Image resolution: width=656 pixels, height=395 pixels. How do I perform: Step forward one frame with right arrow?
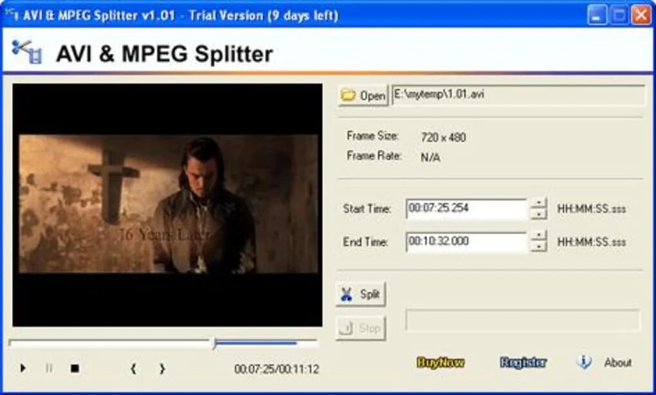tap(162, 369)
